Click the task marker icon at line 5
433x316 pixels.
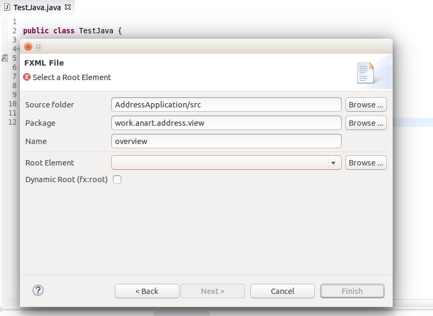click(5, 58)
